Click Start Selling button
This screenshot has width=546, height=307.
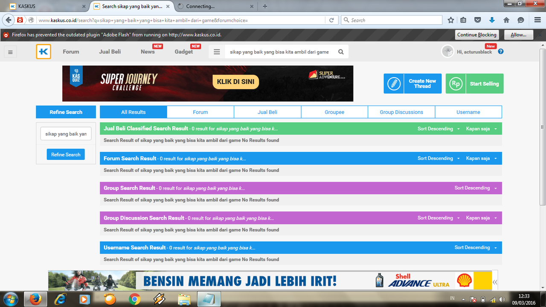click(x=475, y=84)
